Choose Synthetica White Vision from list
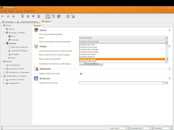 click(x=122, y=61)
